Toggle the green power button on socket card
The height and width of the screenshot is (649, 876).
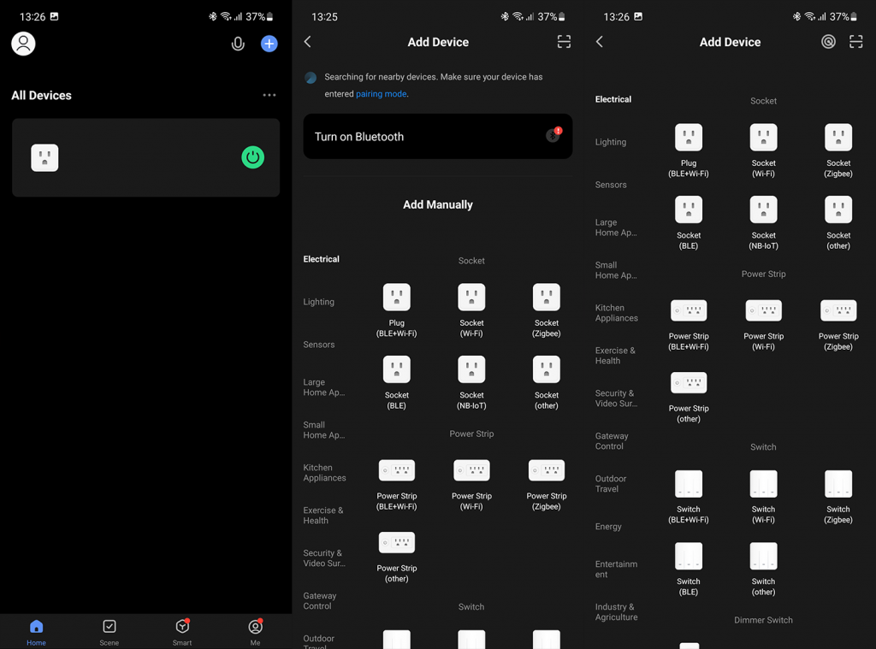coord(253,157)
